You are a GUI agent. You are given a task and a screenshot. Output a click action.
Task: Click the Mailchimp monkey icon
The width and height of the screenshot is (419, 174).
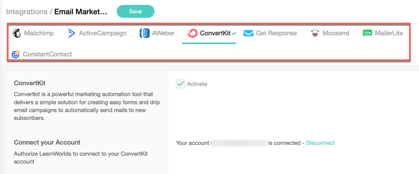click(17, 33)
